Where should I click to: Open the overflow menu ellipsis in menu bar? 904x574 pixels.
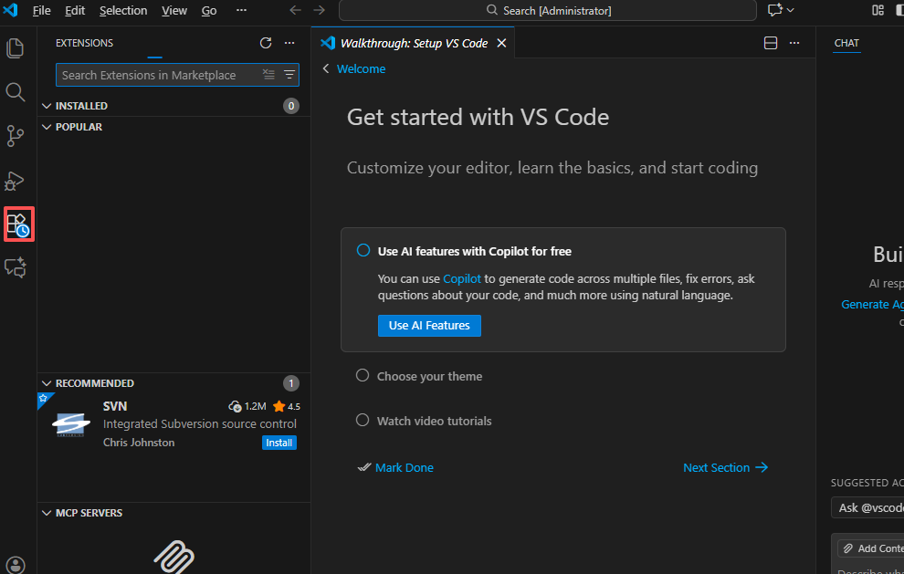click(x=242, y=10)
